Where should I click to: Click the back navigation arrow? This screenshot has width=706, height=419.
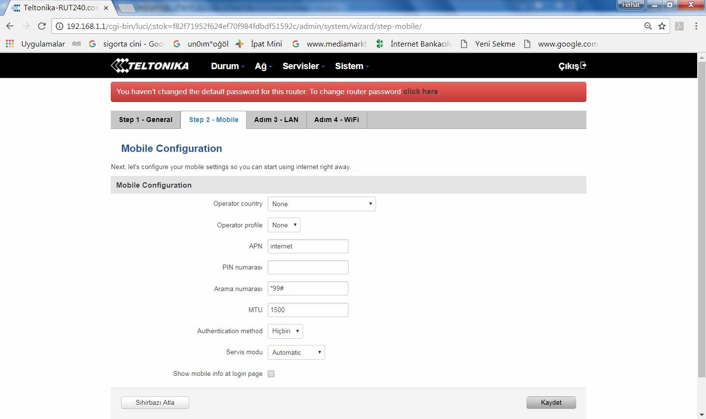(10, 26)
